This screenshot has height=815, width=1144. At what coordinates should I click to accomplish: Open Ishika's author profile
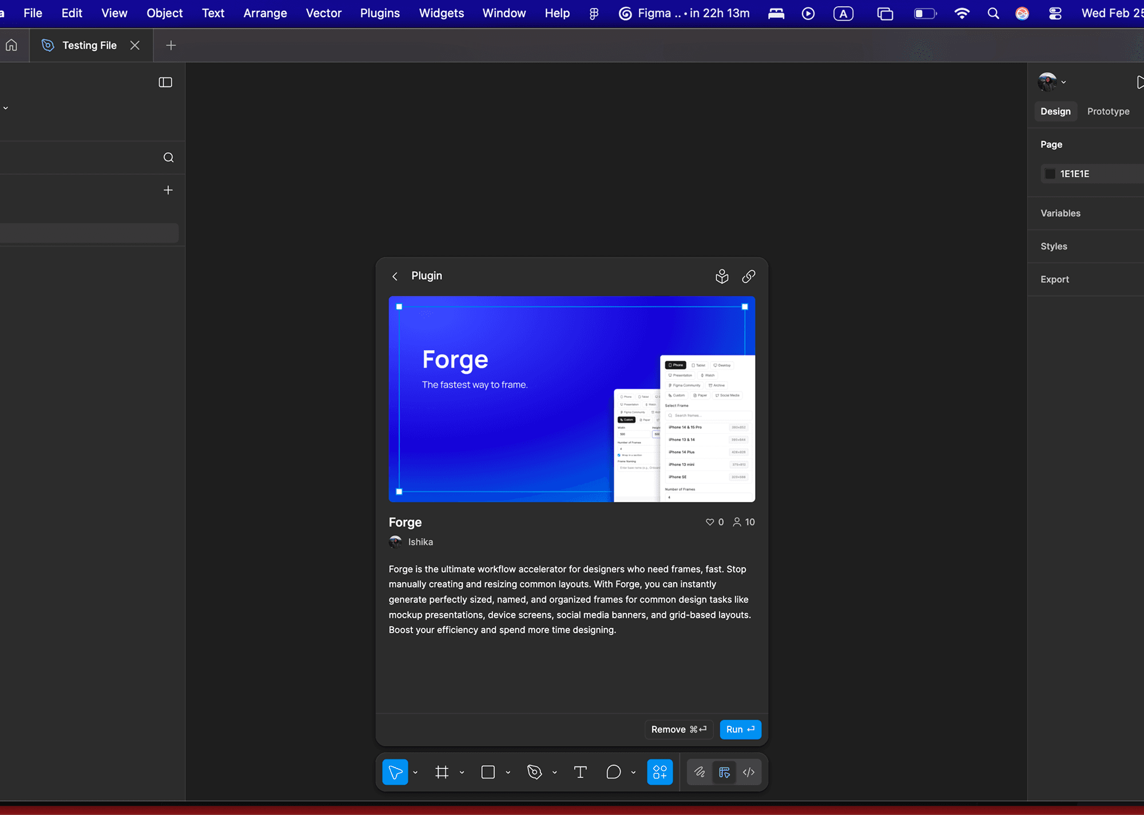point(411,542)
